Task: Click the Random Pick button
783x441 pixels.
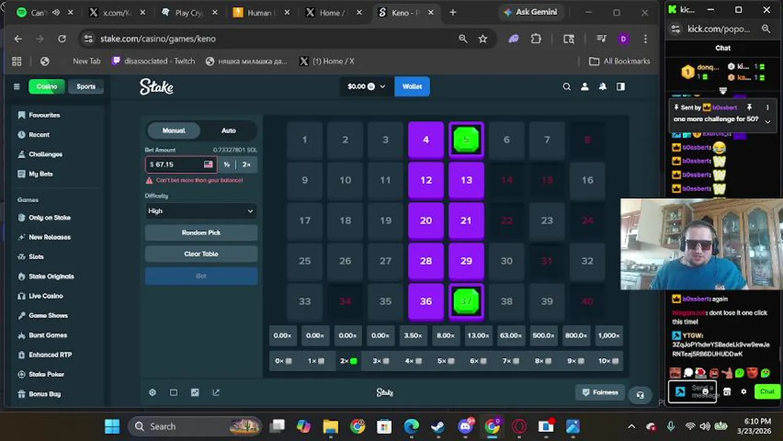Action: click(x=201, y=233)
